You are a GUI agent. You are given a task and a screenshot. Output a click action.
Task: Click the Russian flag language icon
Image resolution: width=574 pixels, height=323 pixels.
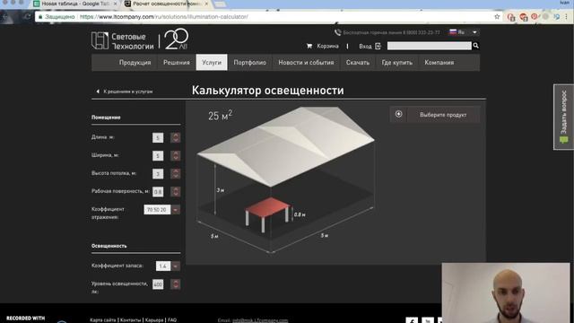click(x=453, y=32)
